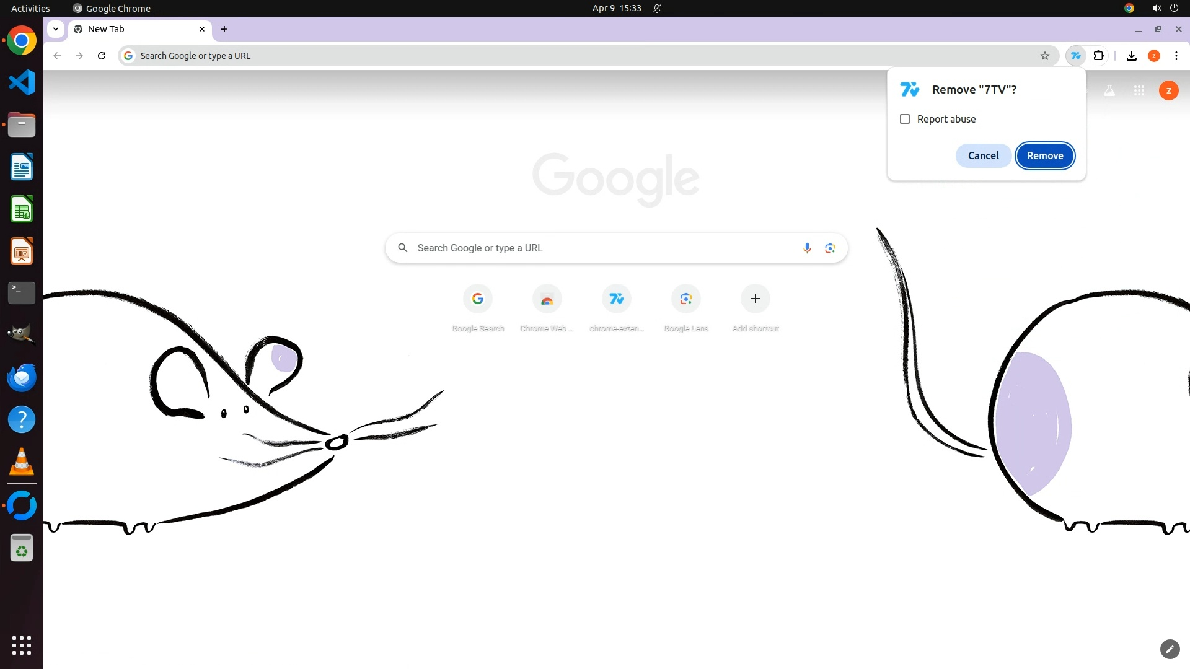Open Search Labs flask icon
Image resolution: width=1190 pixels, height=669 pixels.
[1109, 90]
